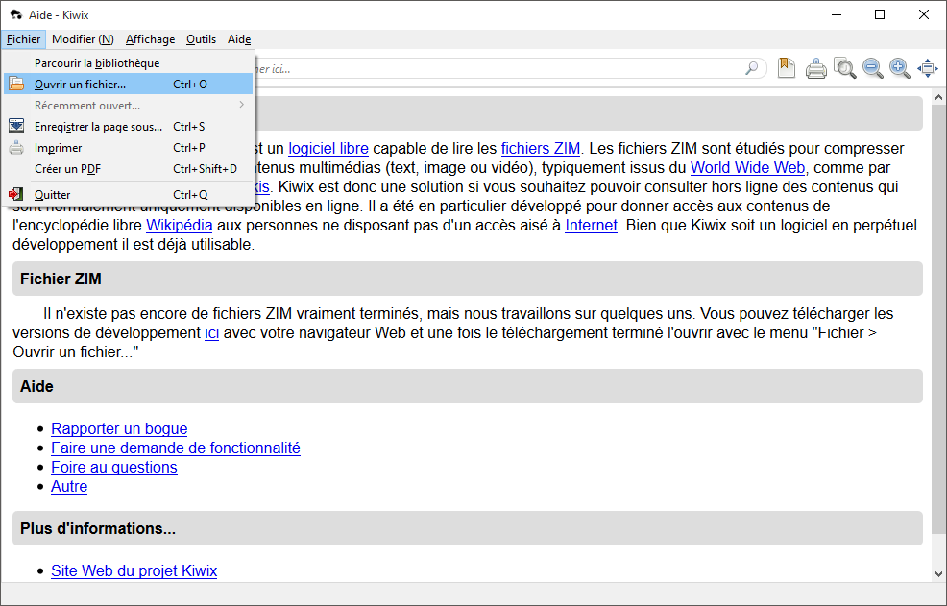Open Site Web du projet Kiwix link
The width and height of the screenshot is (947, 606).
[x=134, y=571]
